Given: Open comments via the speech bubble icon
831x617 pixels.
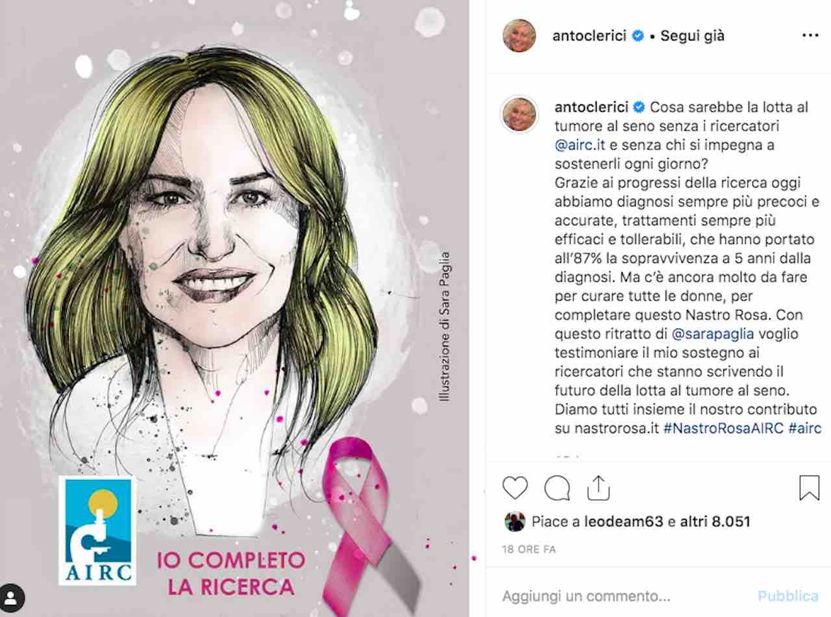Looking at the screenshot, I should coord(557,488).
